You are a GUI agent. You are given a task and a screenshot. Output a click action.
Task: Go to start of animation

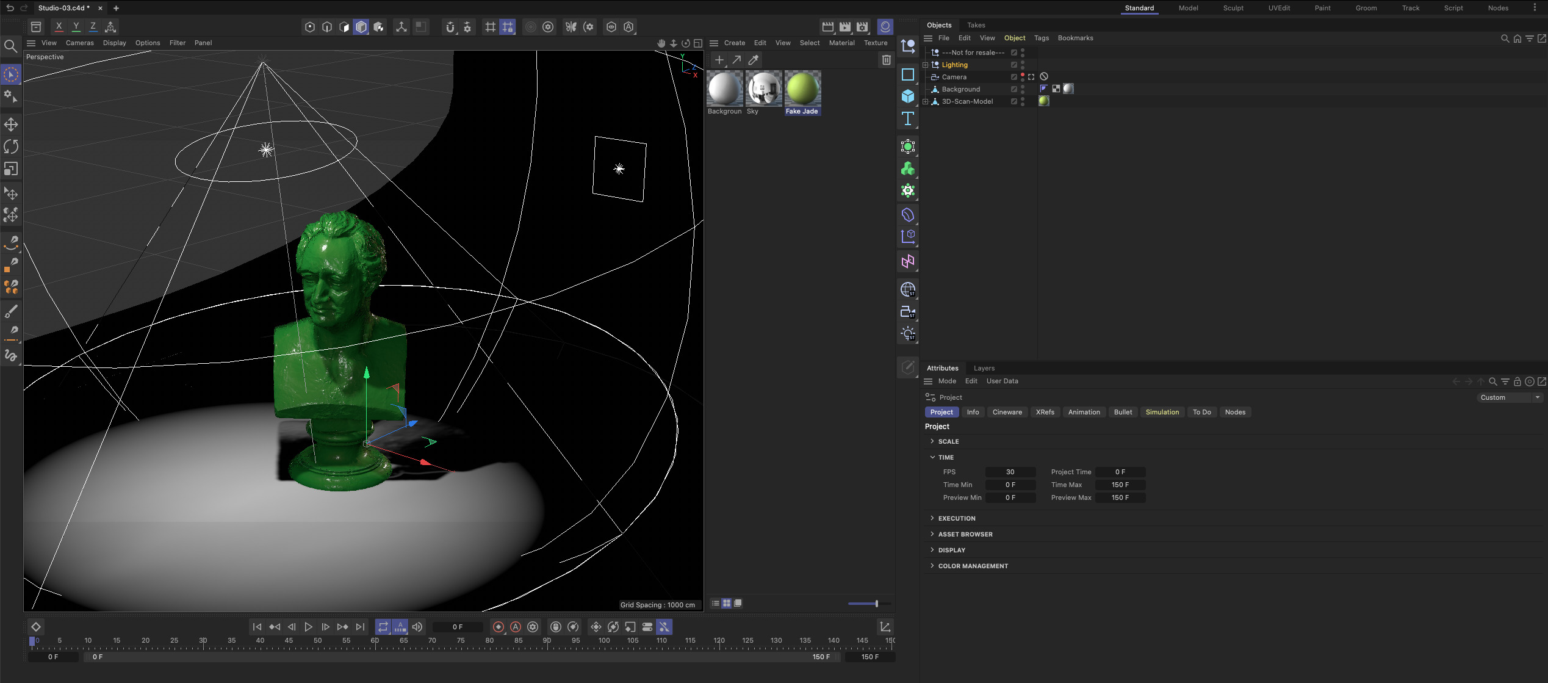pyautogui.click(x=257, y=627)
